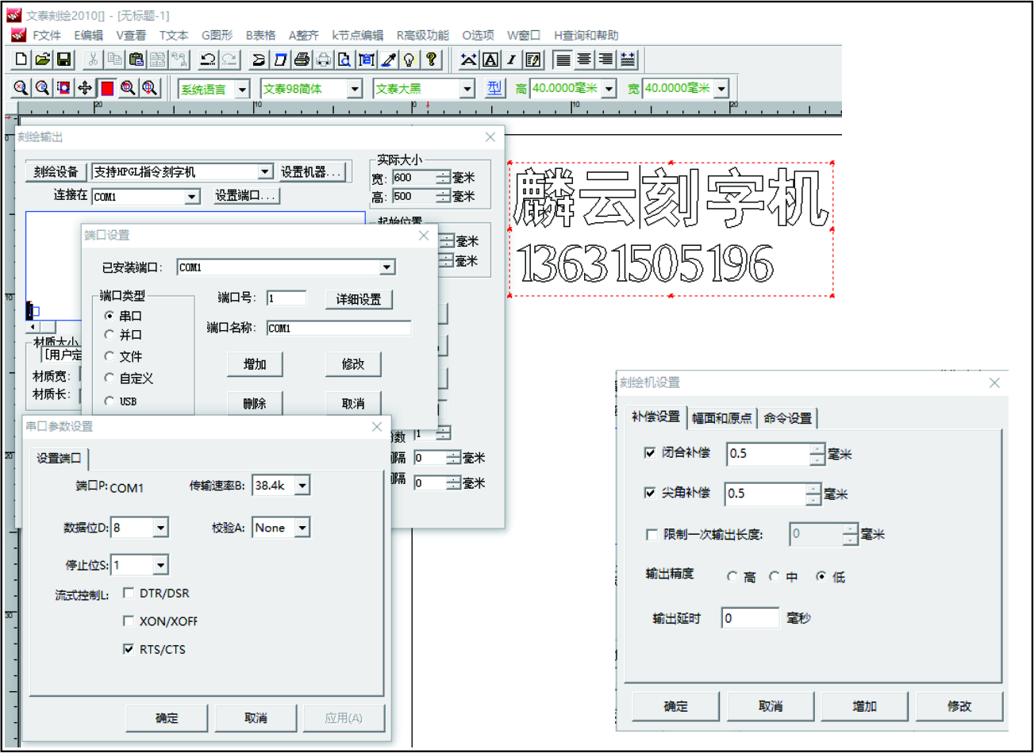
Task: Toggle RTS/CTS flow control checkbox
Action: click(x=129, y=649)
